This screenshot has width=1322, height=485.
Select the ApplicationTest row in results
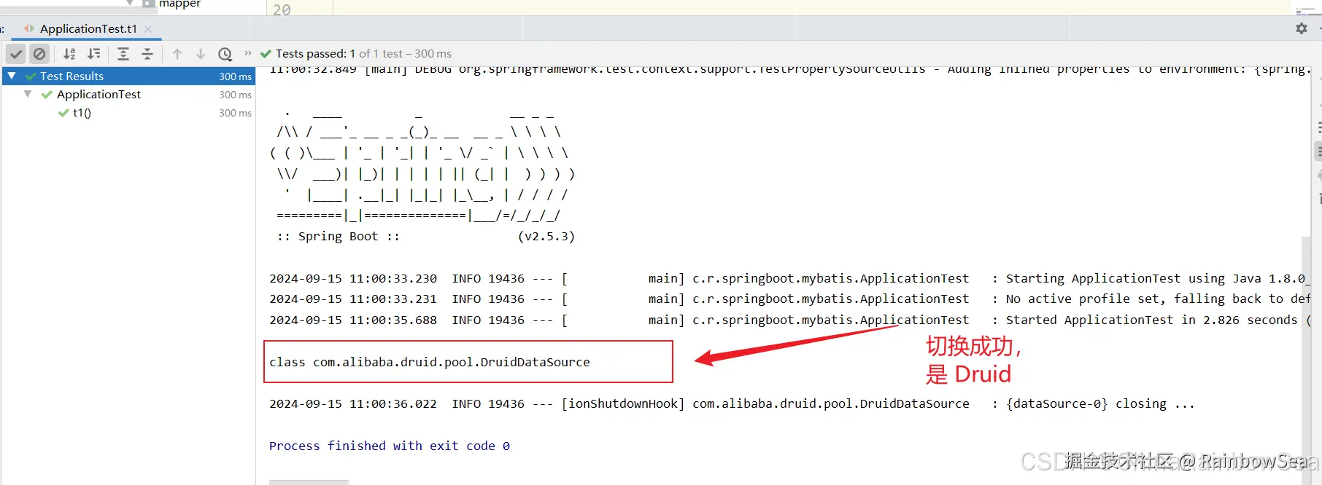(x=129, y=94)
